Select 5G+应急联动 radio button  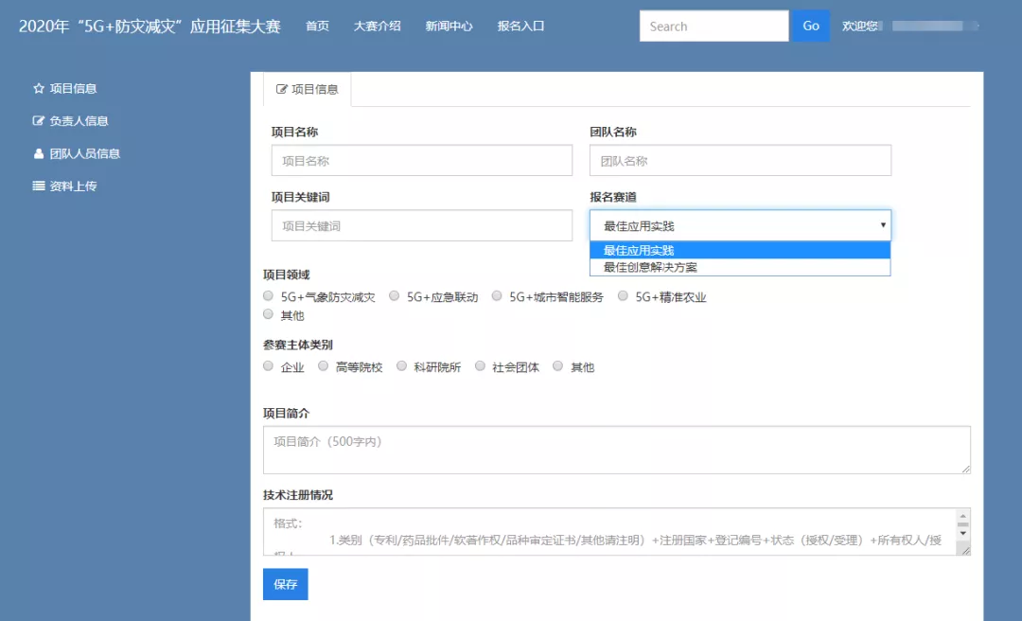coord(394,296)
